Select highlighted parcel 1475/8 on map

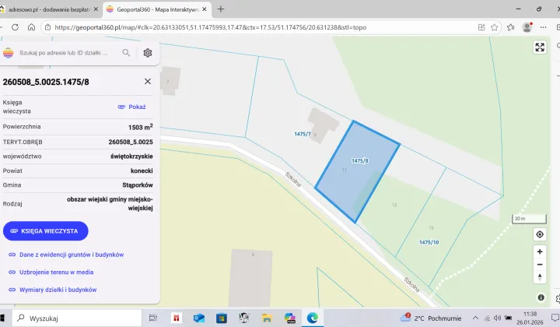tap(359, 161)
